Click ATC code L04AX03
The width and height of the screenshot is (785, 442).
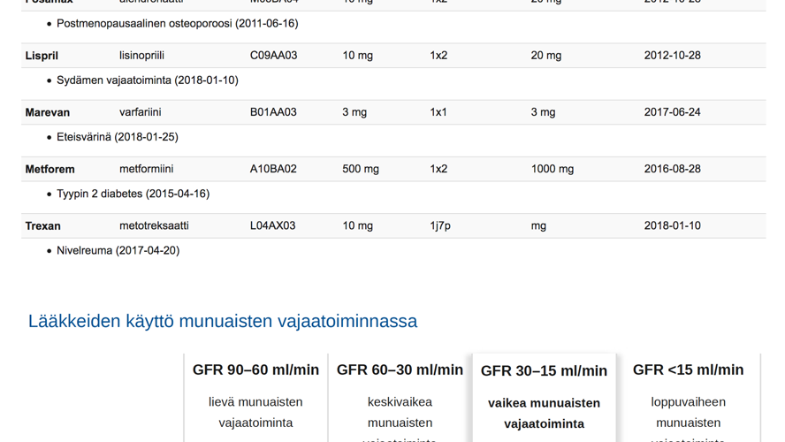pyautogui.click(x=273, y=225)
